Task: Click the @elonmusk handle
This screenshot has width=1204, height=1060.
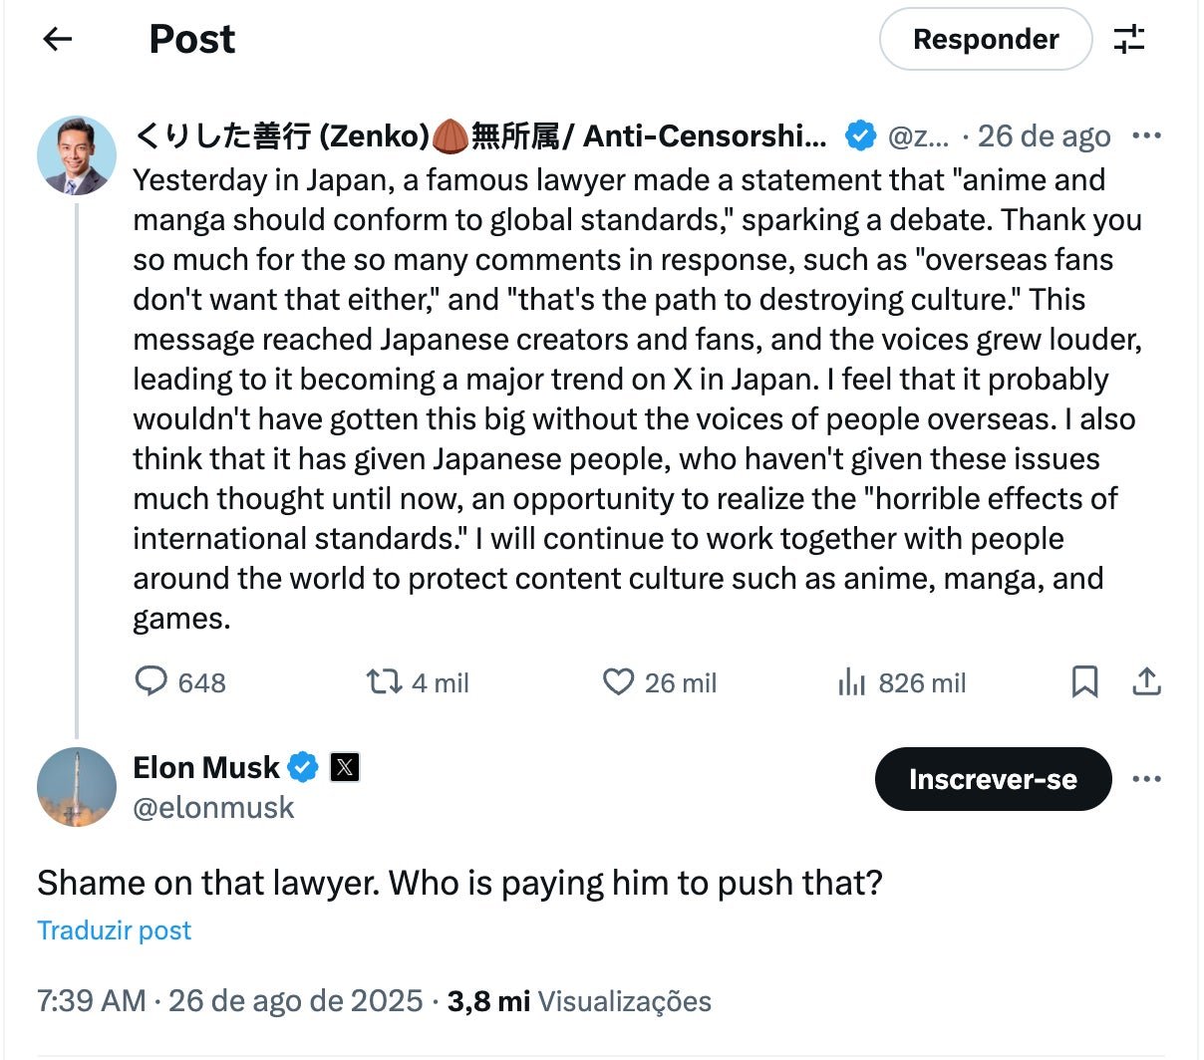Action: point(213,807)
